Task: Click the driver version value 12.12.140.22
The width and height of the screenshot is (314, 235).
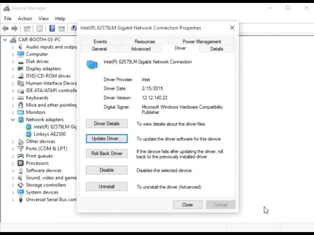Action: pos(155,98)
